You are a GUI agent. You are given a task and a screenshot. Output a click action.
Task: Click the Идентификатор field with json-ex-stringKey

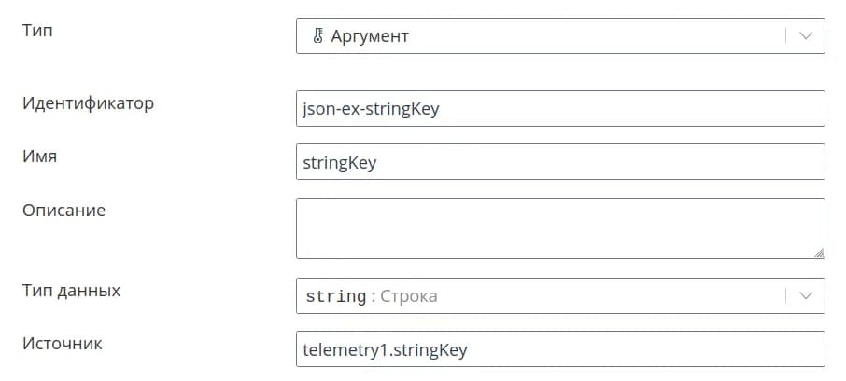point(560,108)
